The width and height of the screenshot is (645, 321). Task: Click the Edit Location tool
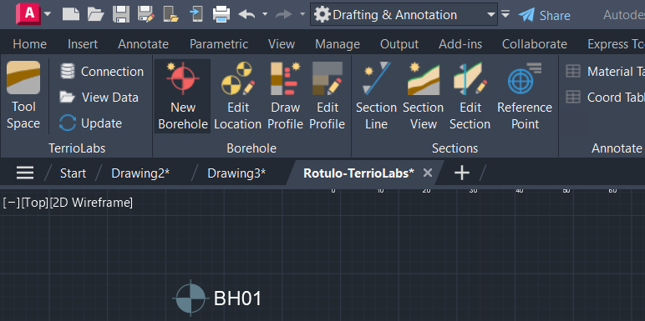pos(238,96)
